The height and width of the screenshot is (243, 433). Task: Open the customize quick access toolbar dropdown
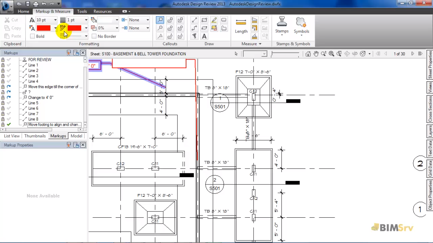click(x=59, y=4)
